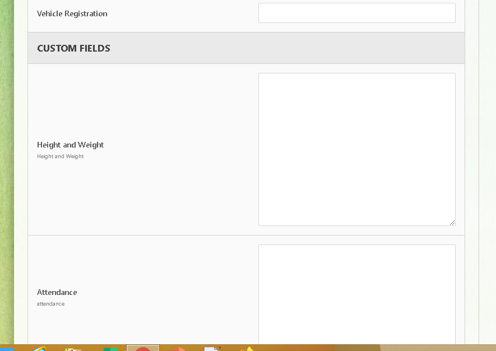Click the bold Height and Weight label
Screen dimensions: 496x351
pos(70,145)
